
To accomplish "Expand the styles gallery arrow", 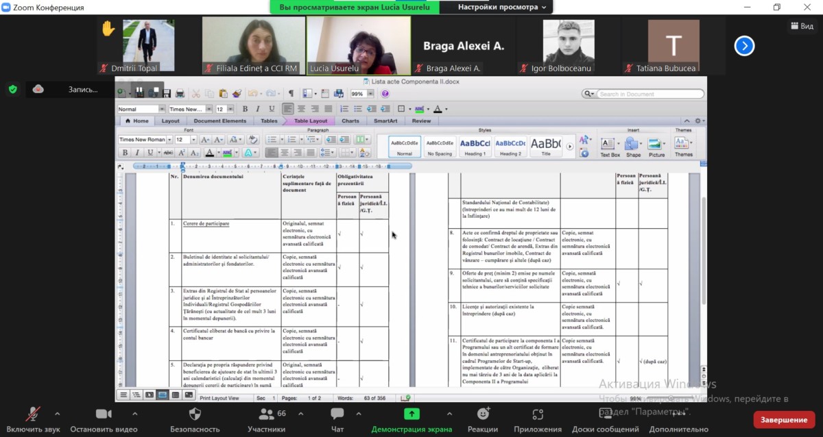I will click(x=570, y=147).
